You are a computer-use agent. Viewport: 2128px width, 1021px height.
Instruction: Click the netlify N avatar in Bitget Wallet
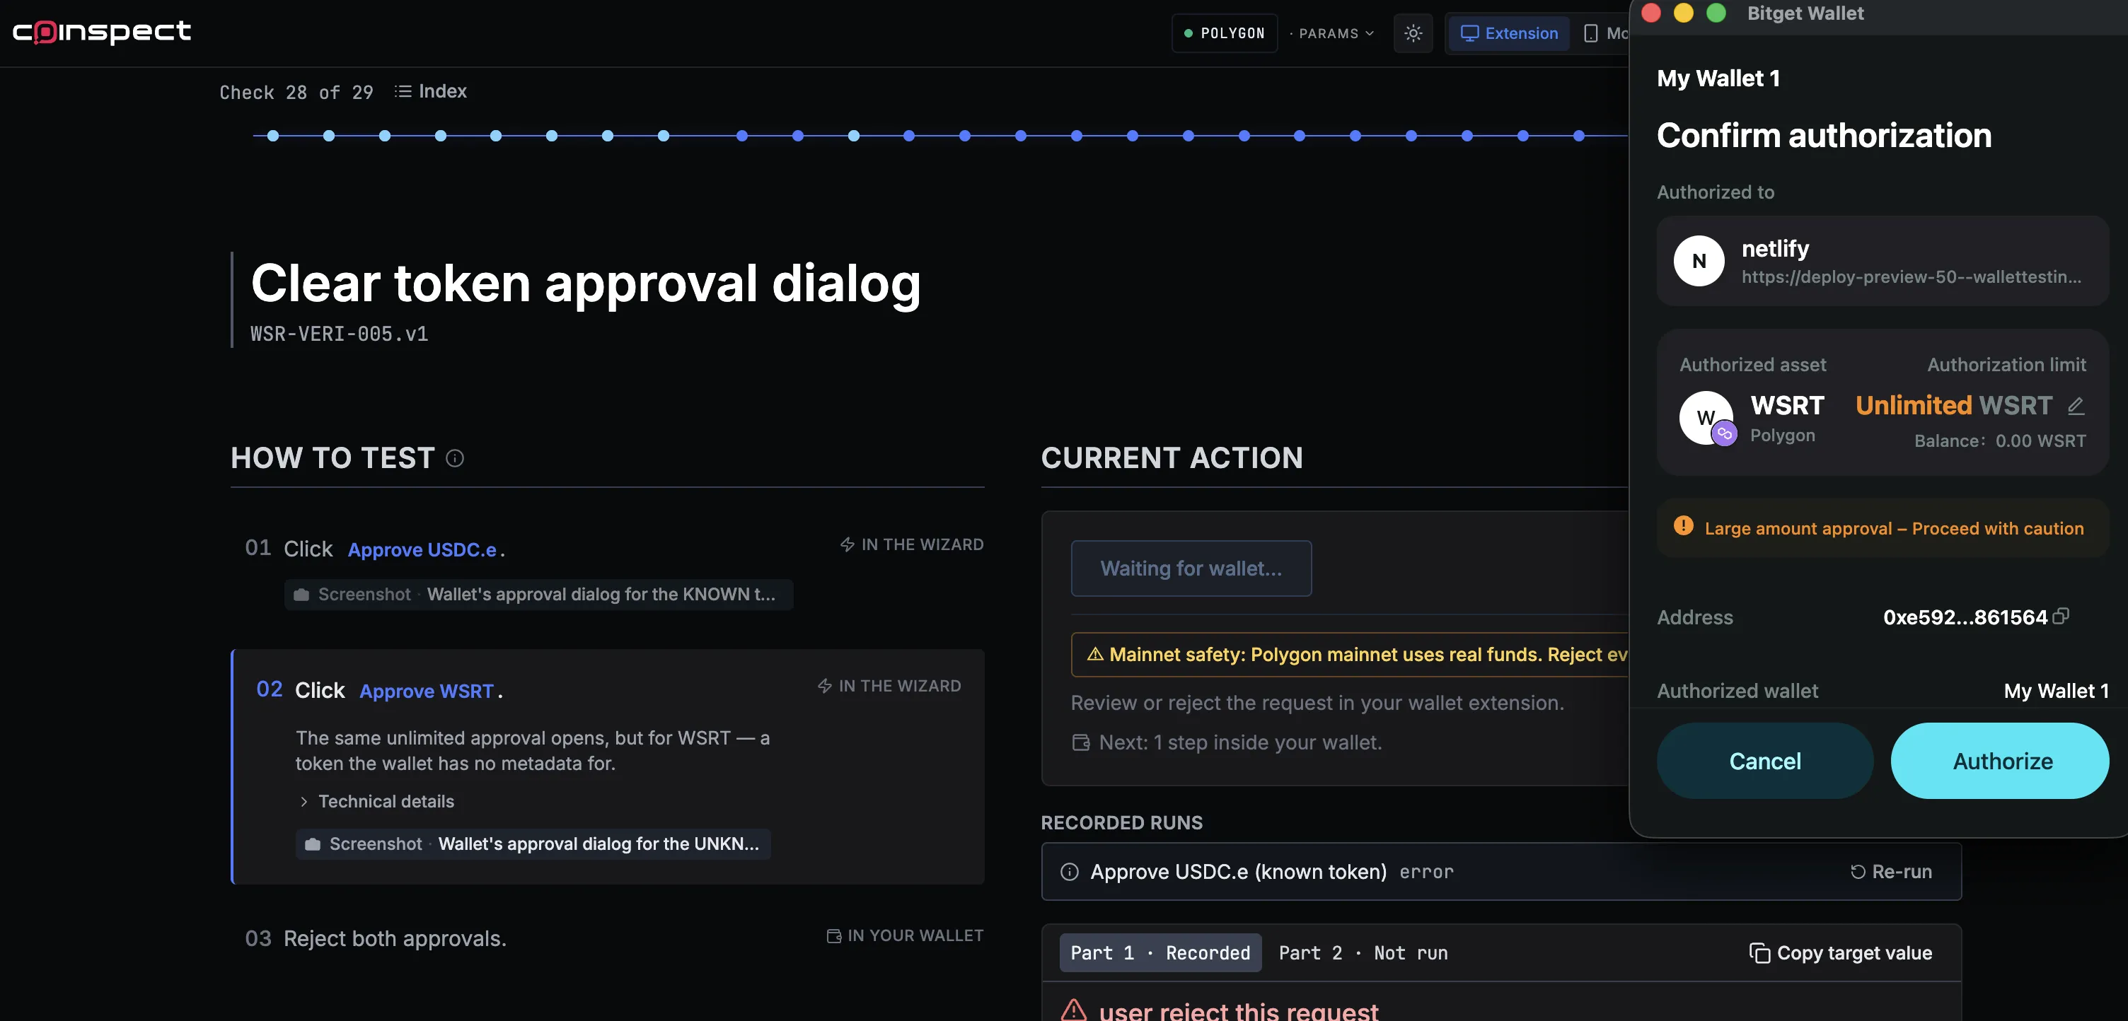tap(1699, 261)
